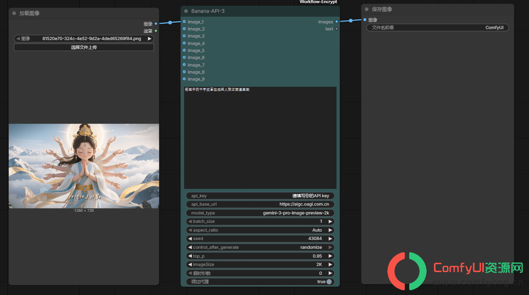Decrease seed value with left arrow

click(x=190, y=239)
